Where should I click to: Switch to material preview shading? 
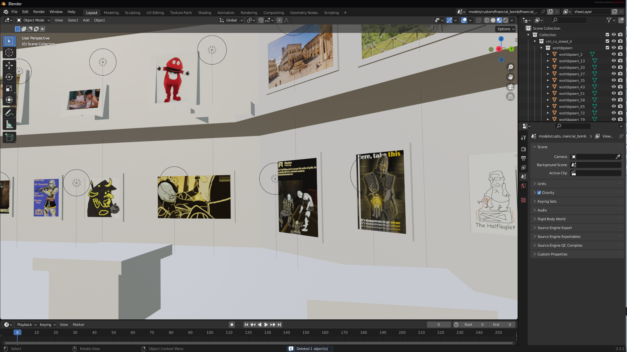(x=499, y=20)
